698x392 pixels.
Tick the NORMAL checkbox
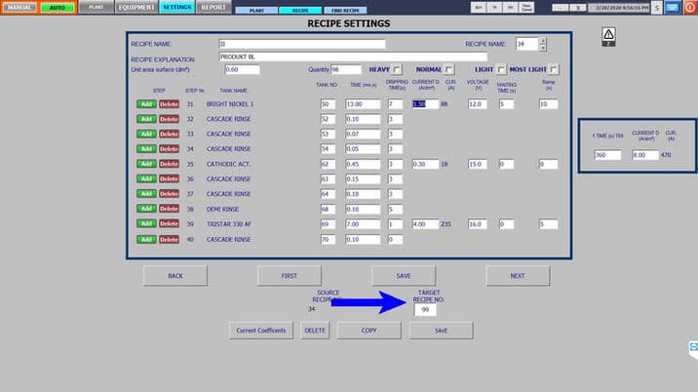(449, 70)
